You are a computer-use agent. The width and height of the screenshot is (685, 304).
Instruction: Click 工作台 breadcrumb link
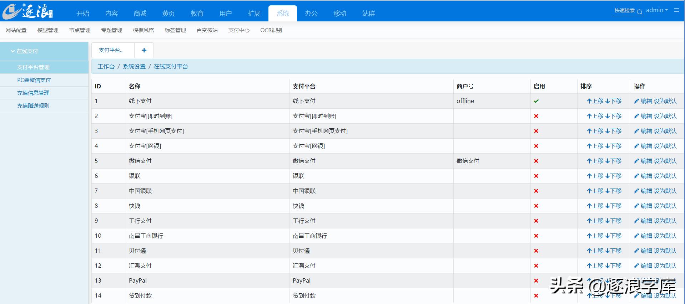coord(106,67)
